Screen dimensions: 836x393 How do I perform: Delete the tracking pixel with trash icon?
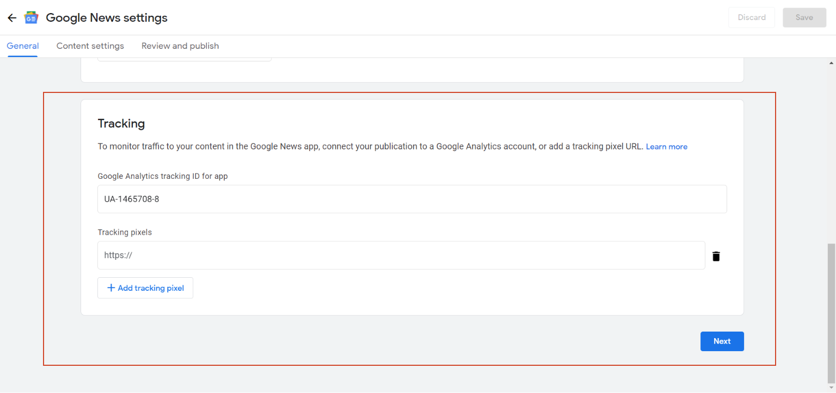coord(716,256)
